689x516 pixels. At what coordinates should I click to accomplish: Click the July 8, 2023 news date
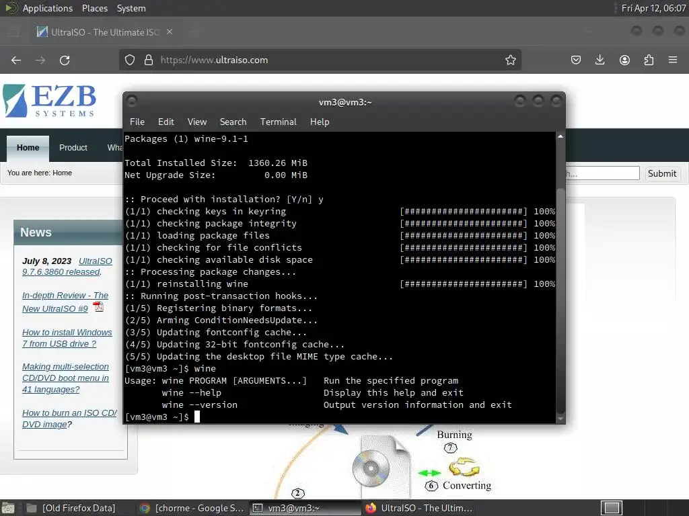(46, 261)
